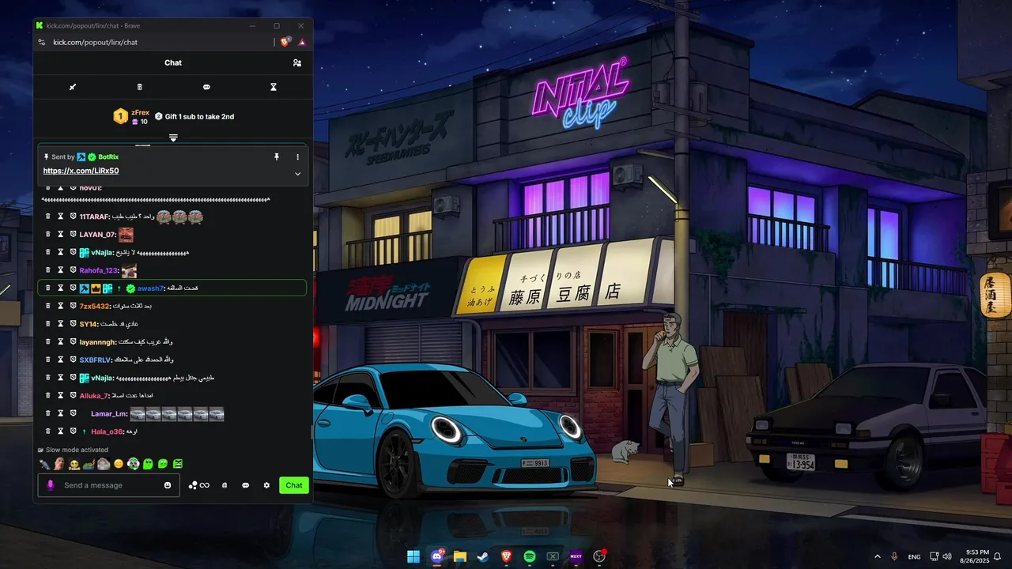Insert the bald man emote from quick emotes

tap(59, 464)
